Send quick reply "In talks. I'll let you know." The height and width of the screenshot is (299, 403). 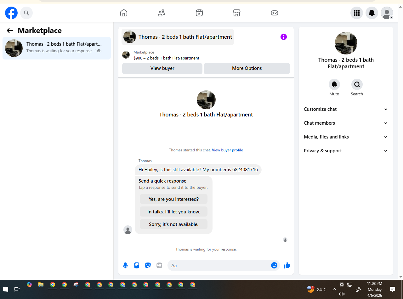tap(173, 212)
